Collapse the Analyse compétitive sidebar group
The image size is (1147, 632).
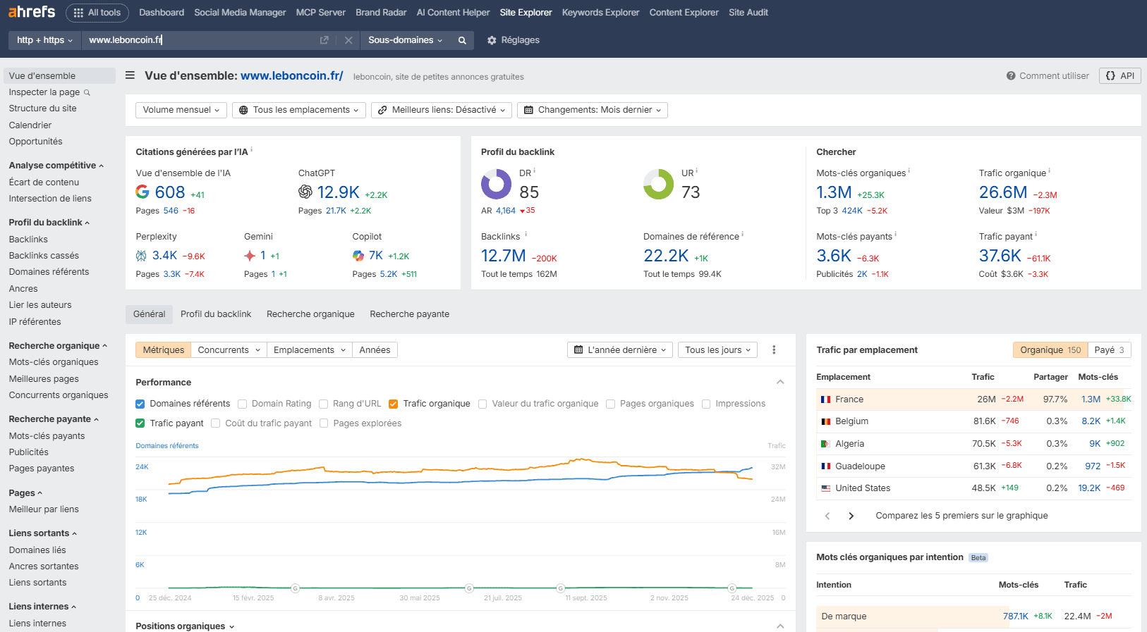point(56,166)
